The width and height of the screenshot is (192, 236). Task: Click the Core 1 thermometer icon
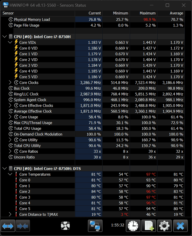pos(16,186)
